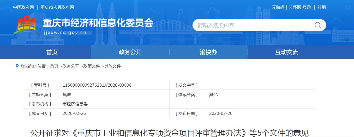Open the 政务公开 navigation tab
The width and height of the screenshot is (354, 137).
[x=130, y=52]
